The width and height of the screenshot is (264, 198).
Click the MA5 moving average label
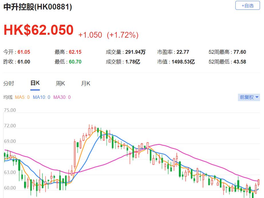click(x=22, y=97)
